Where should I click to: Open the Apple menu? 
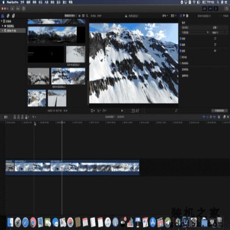click(3, 2)
